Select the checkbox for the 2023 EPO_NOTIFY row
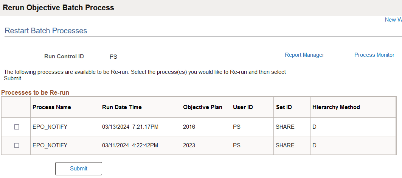The width and height of the screenshot is (402, 178). 17,145
